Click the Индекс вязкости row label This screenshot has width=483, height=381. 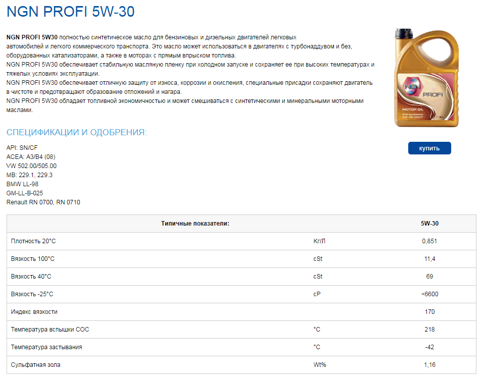34,312
